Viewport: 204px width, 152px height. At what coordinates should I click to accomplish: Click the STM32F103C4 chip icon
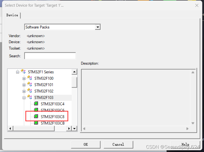click(36, 104)
